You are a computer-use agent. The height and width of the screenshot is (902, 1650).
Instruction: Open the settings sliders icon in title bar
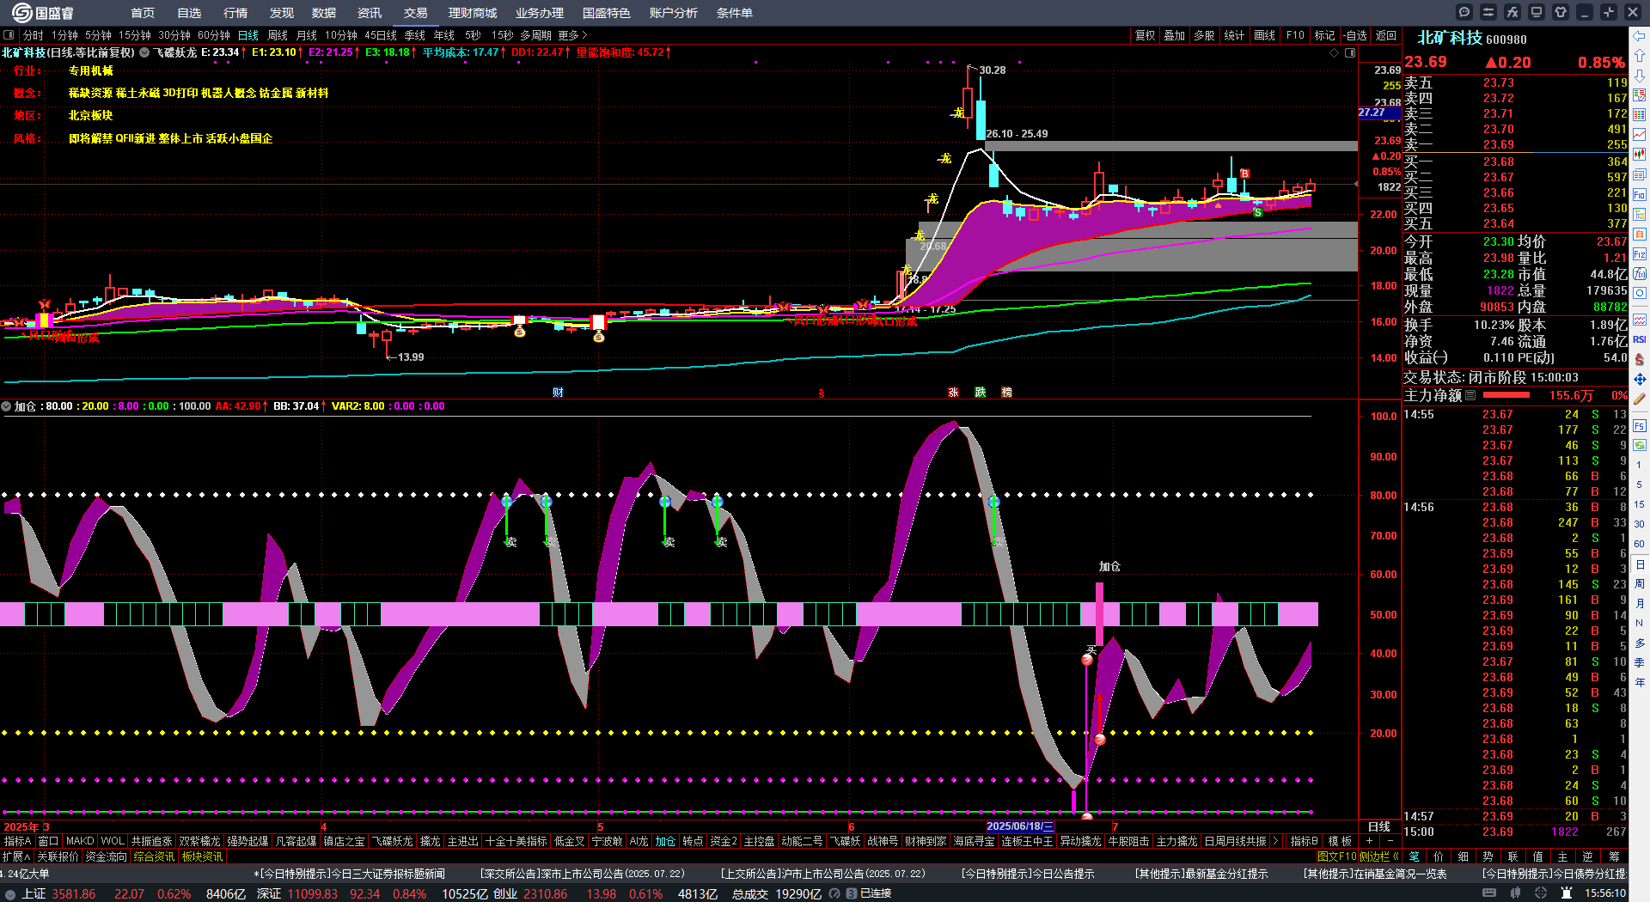tap(1488, 12)
